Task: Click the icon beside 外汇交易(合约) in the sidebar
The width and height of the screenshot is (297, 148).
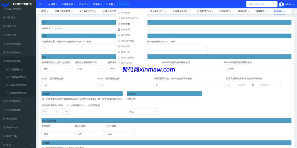Action: point(5,101)
